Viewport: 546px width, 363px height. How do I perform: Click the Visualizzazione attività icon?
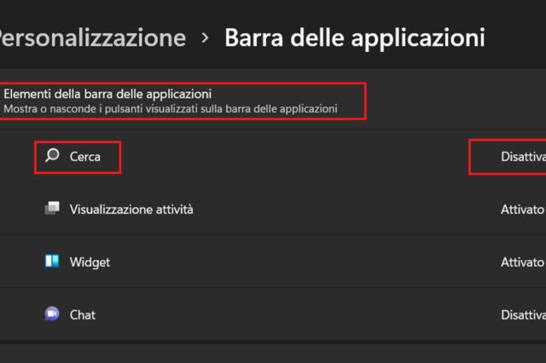click(x=53, y=209)
